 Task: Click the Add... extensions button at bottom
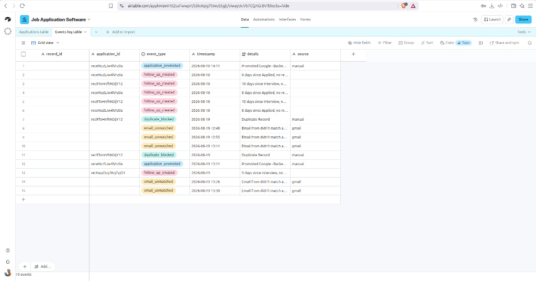tap(43, 266)
